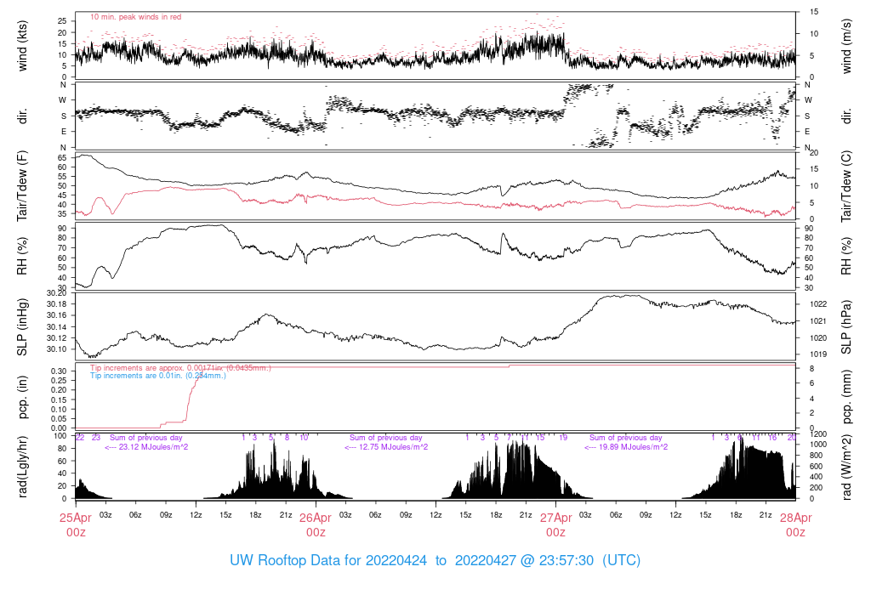Screen dimensions: 871x595
Task: Click the 'pcp. (in)' left axis label
Action: 22,397
